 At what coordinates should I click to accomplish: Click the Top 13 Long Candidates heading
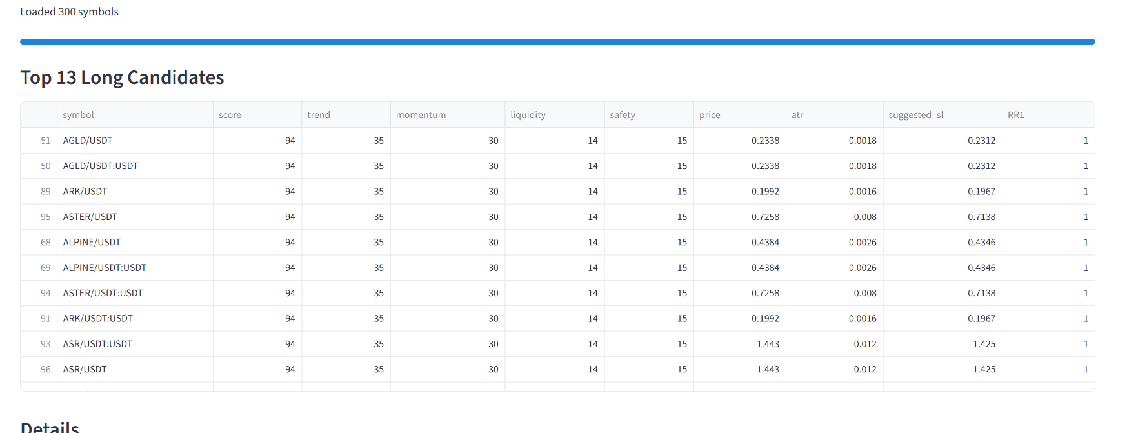122,77
